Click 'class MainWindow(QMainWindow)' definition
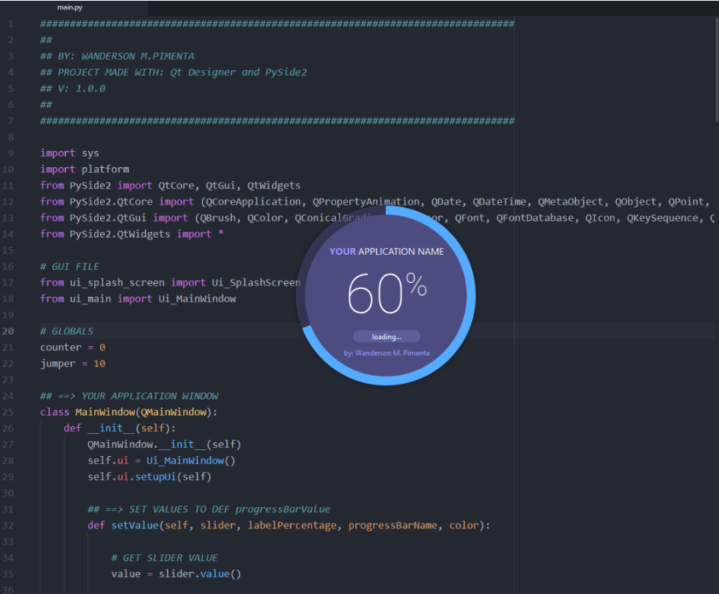 [x=128, y=412]
